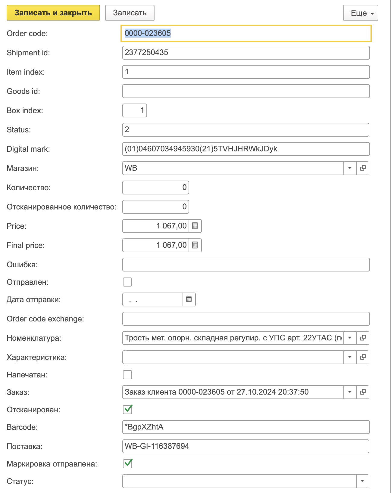Click the Barcode field *BgpXZhtA
The image size is (391, 493).
click(x=246, y=427)
